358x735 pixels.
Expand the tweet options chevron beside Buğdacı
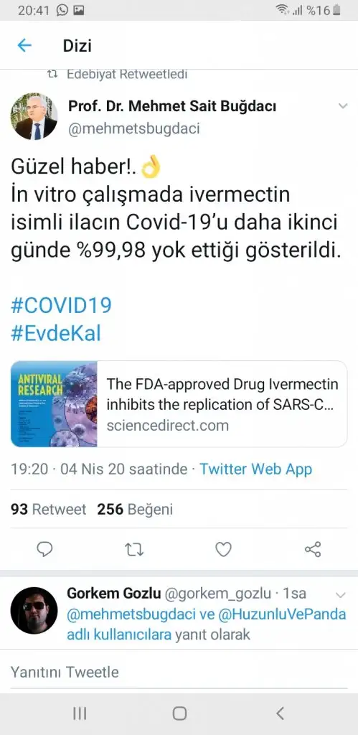(343, 106)
